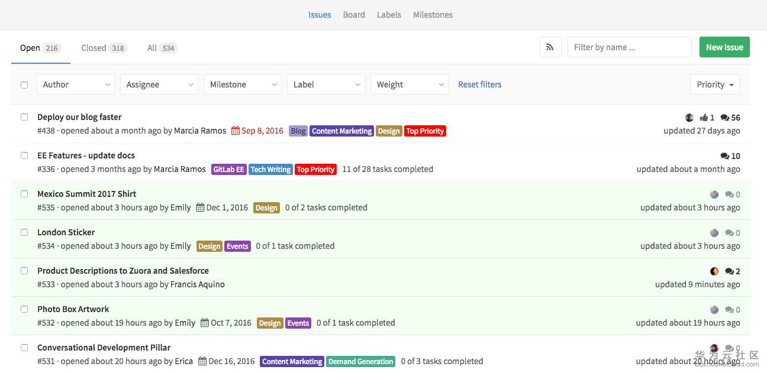
Task: View the 10 comments on EE Features issue
Action: (730, 156)
